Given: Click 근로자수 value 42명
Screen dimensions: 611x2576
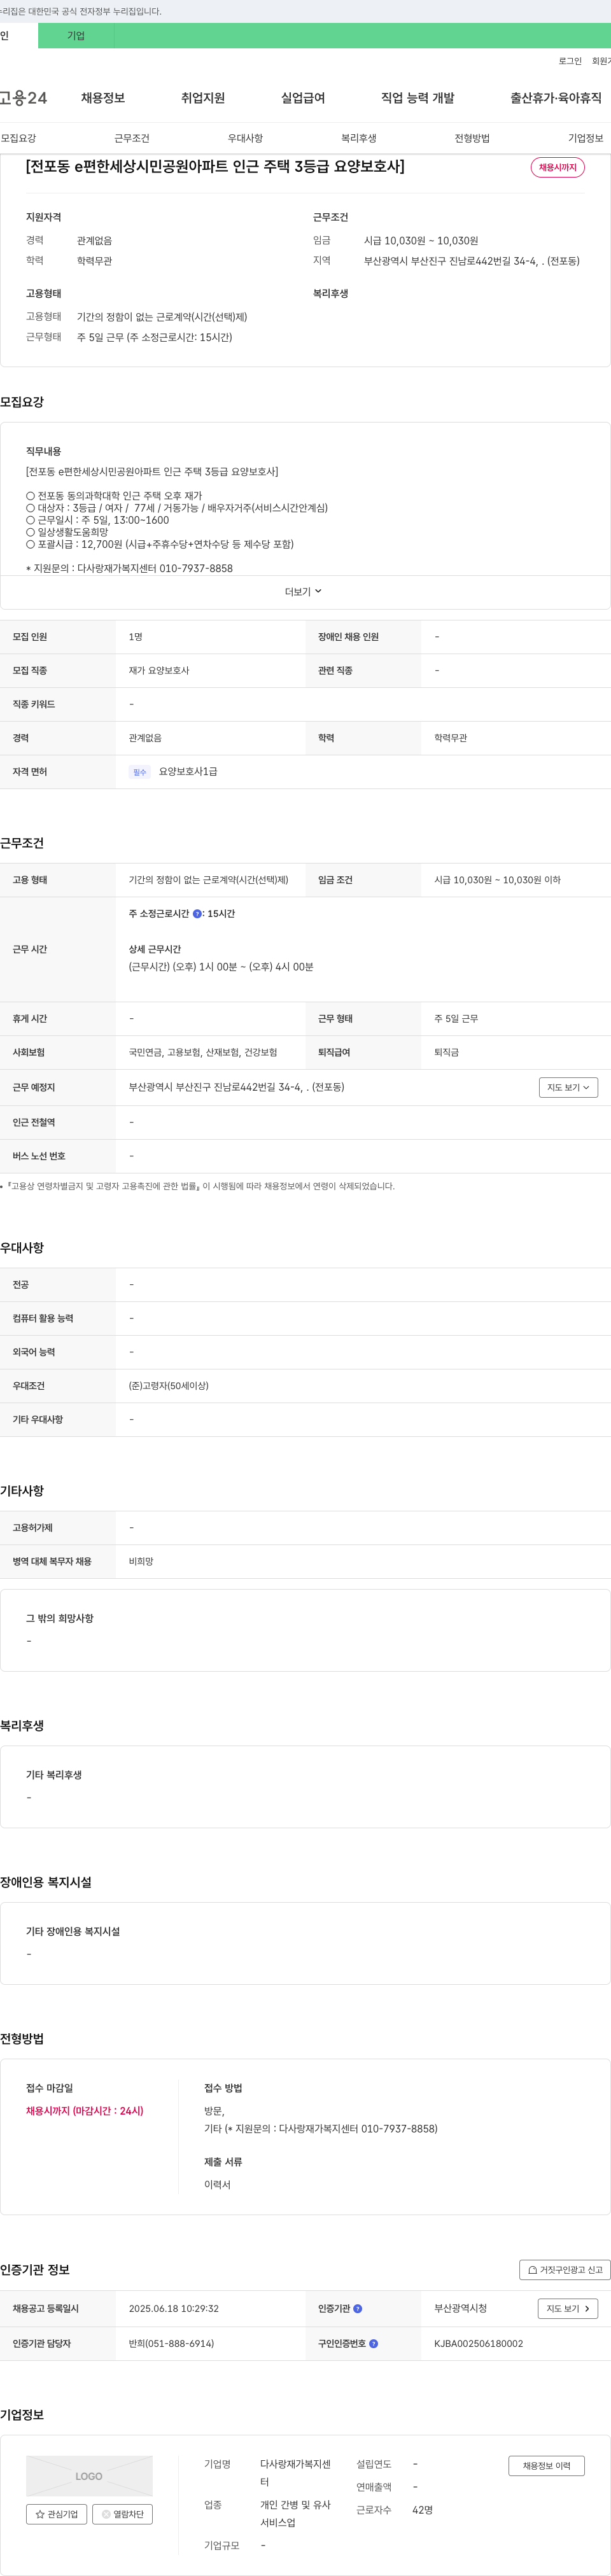Looking at the screenshot, I should (423, 2510).
